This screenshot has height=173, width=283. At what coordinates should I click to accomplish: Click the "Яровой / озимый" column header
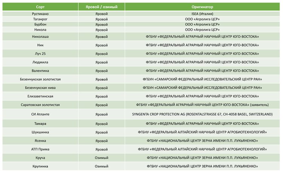click(102, 7)
